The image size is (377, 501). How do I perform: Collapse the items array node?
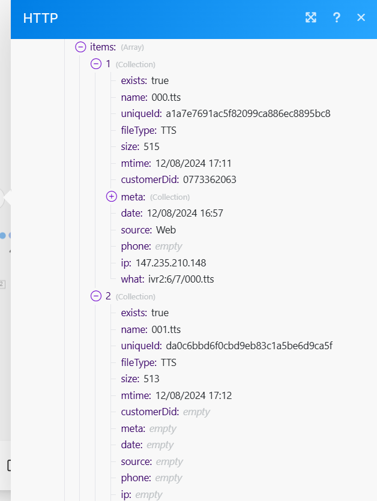[80, 47]
